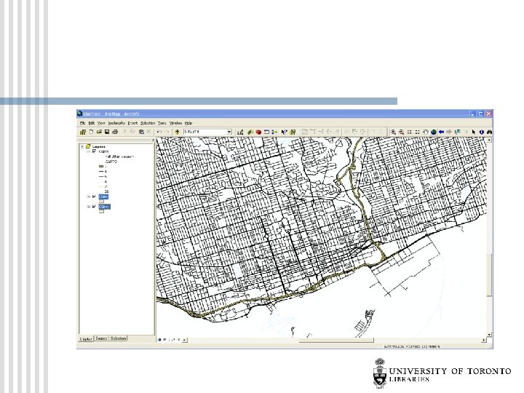Switch to data view globe button
This screenshot has height=393, width=524.
point(159,340)
